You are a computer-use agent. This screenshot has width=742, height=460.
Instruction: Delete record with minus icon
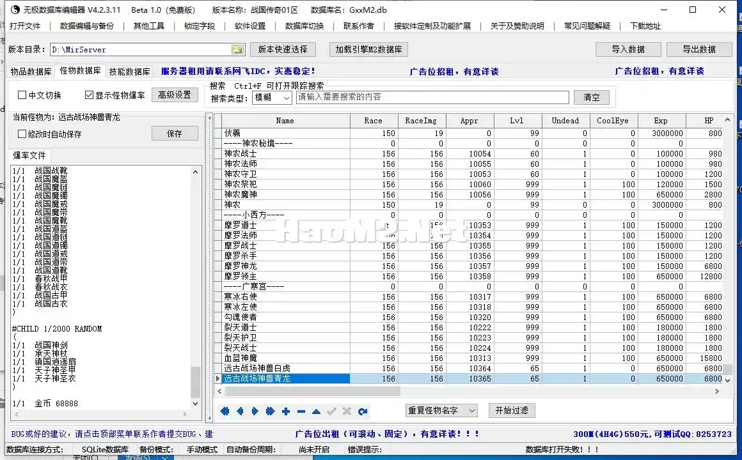301,411
